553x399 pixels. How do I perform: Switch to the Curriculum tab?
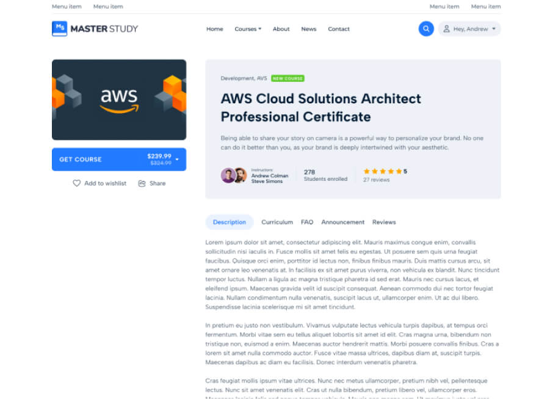[x=277, y=222]
